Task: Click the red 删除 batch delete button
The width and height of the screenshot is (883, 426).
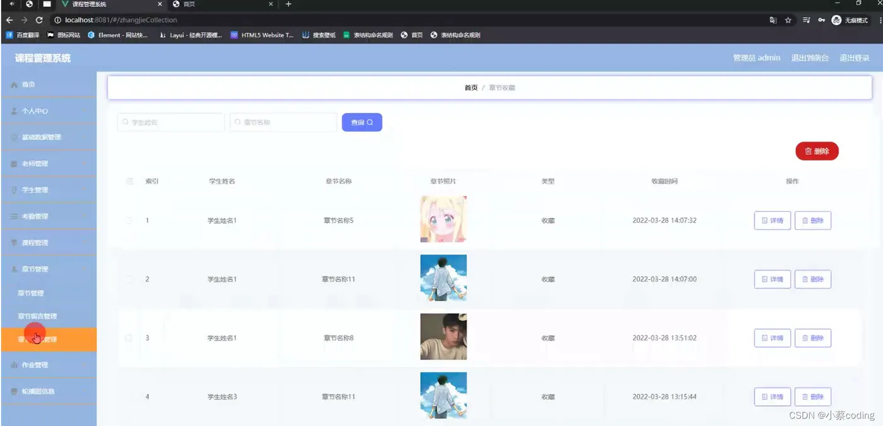Action: point(817,151)
